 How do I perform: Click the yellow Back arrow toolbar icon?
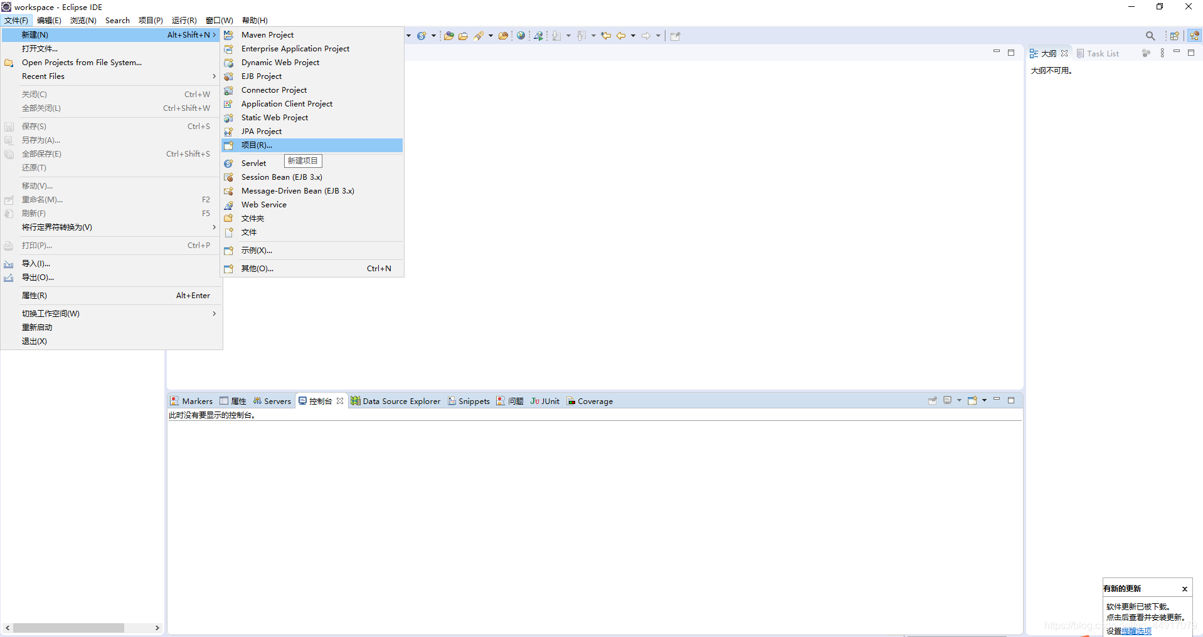pyautogui.click(x=621, y=36)
